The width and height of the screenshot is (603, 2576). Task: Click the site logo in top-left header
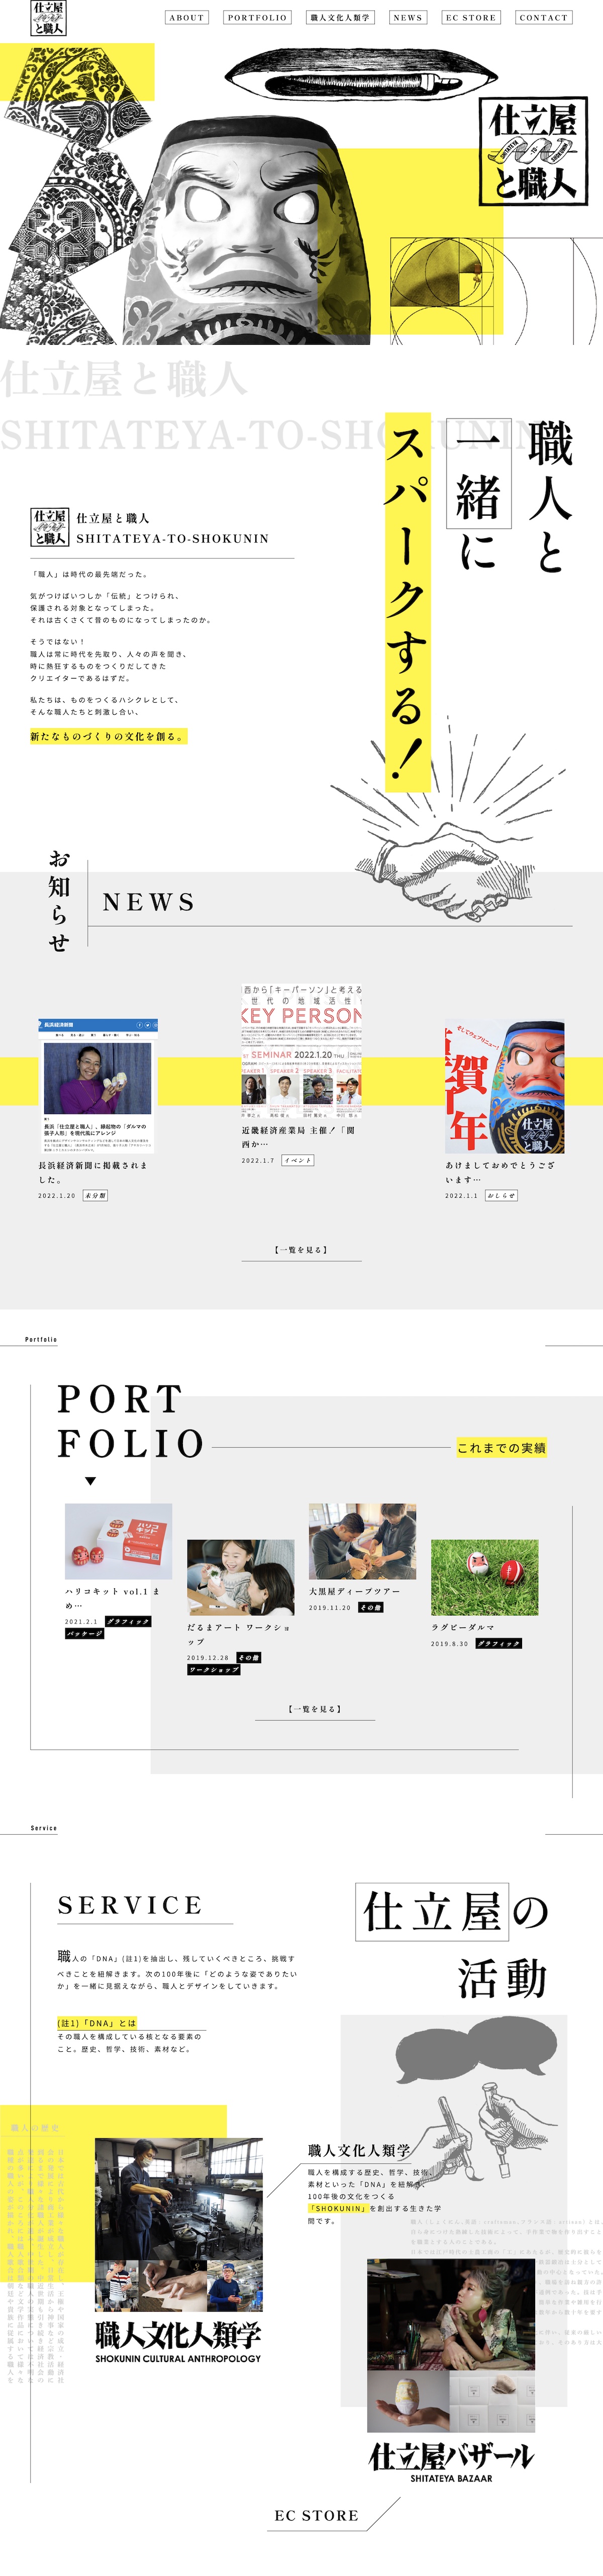click(49, 18)
